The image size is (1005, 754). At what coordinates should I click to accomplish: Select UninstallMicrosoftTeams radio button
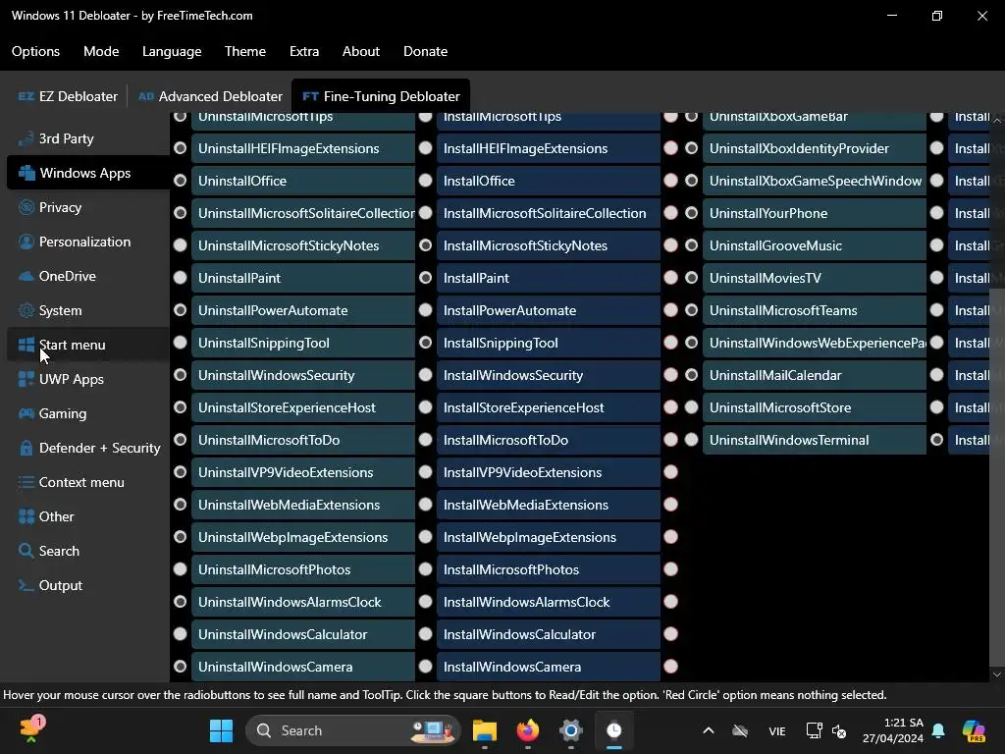(x=692, y=310)
